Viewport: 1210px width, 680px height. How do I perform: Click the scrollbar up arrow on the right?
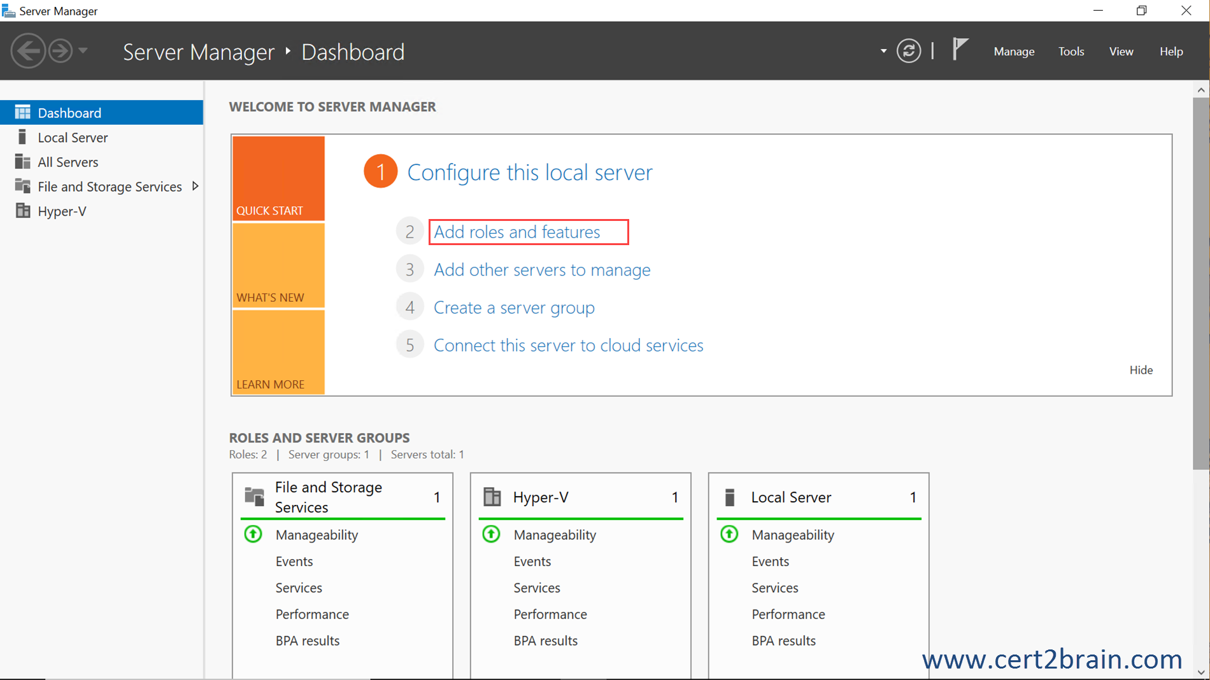1201,89
